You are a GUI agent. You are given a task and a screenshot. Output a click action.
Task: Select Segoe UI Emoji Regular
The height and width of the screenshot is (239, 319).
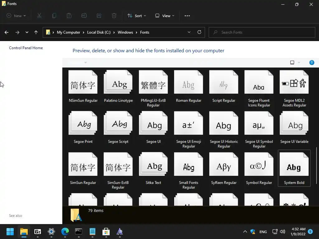(188, 130)
